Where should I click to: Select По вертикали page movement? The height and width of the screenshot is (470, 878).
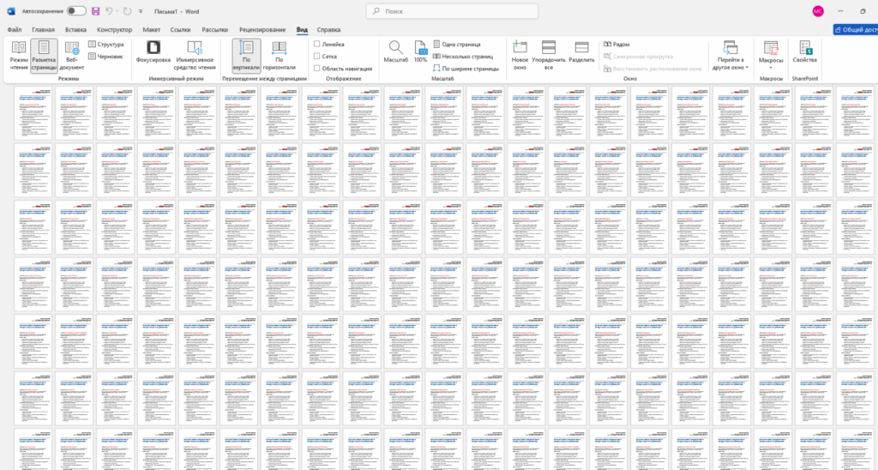[x=246, y=55]
